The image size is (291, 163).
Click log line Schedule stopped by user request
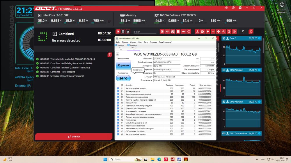67,76
